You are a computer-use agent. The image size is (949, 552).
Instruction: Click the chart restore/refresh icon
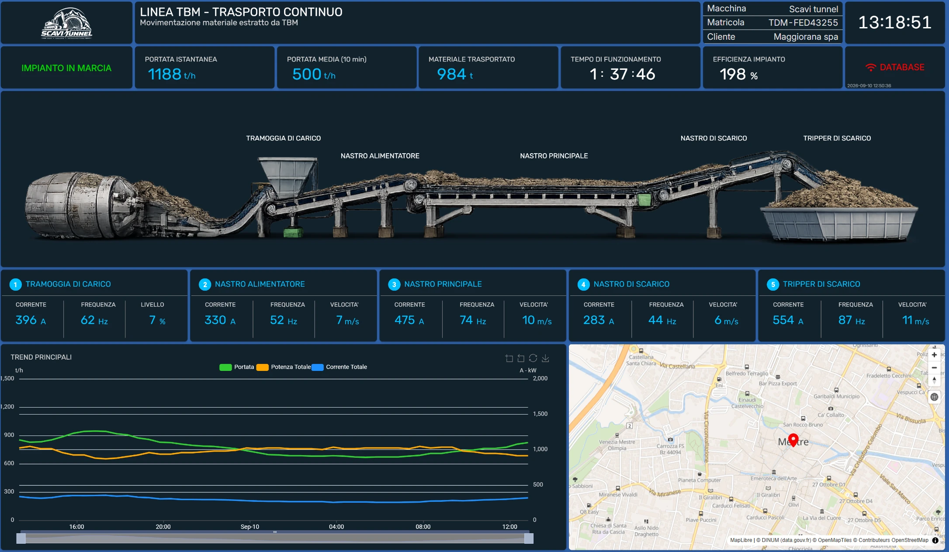pos(533,358)
